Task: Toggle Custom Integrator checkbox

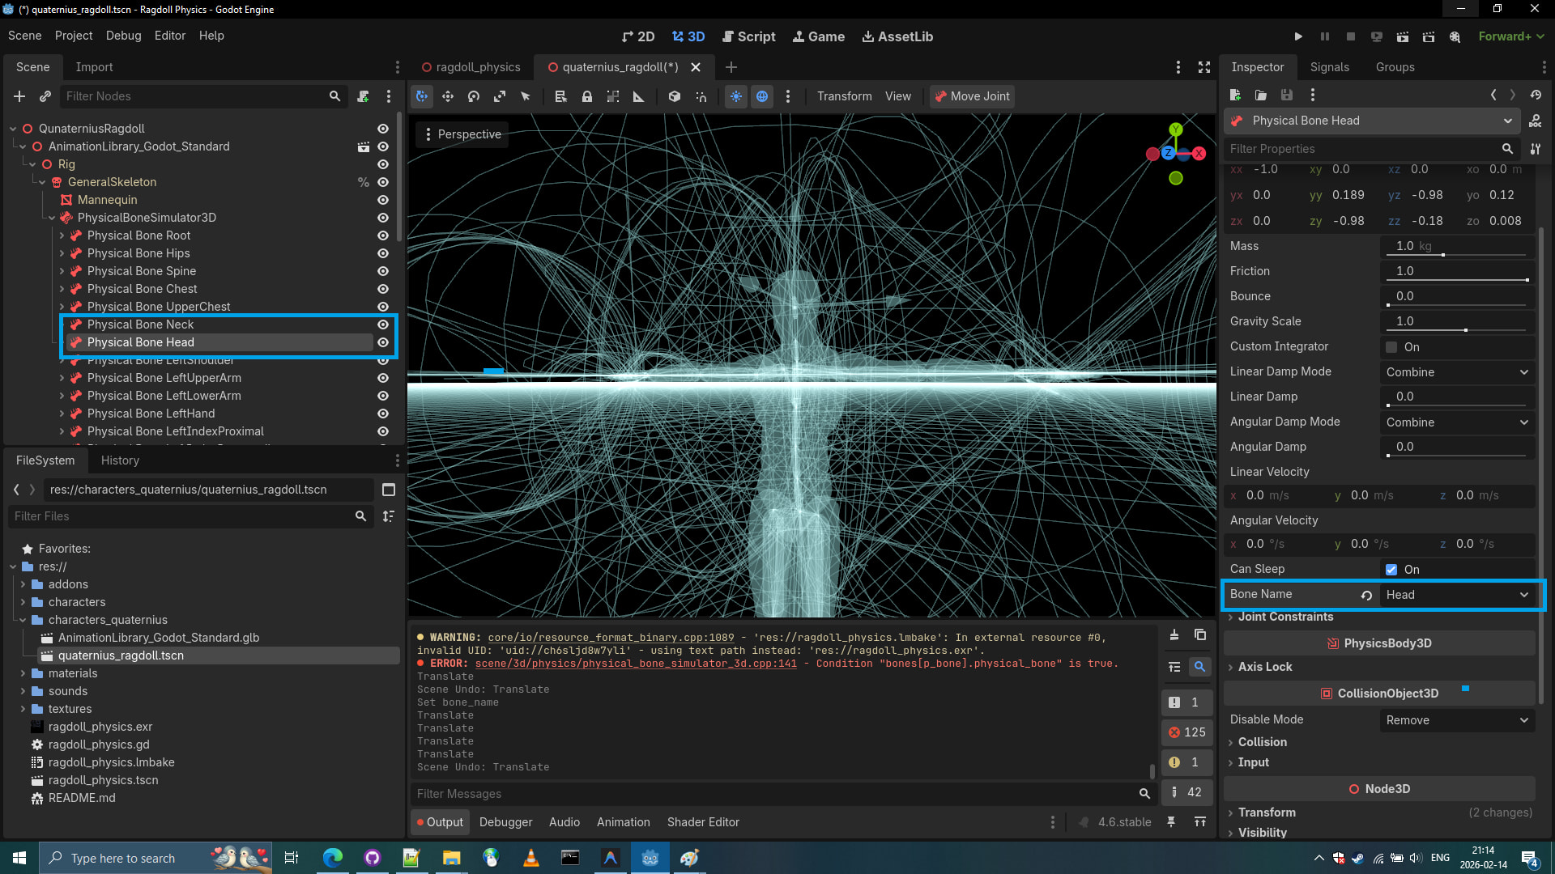Action: (x=1391, y=347)
